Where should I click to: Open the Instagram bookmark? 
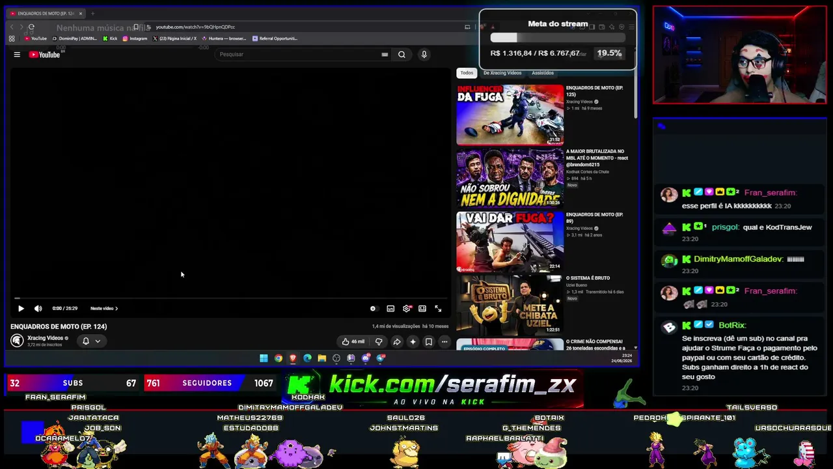(135, 38)
